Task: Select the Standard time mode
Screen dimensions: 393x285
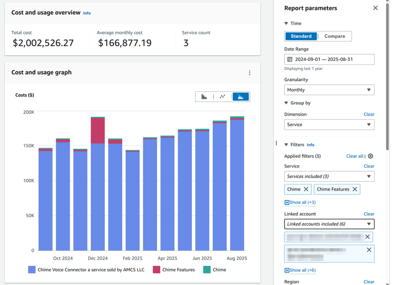Action: tap(301, 36)
